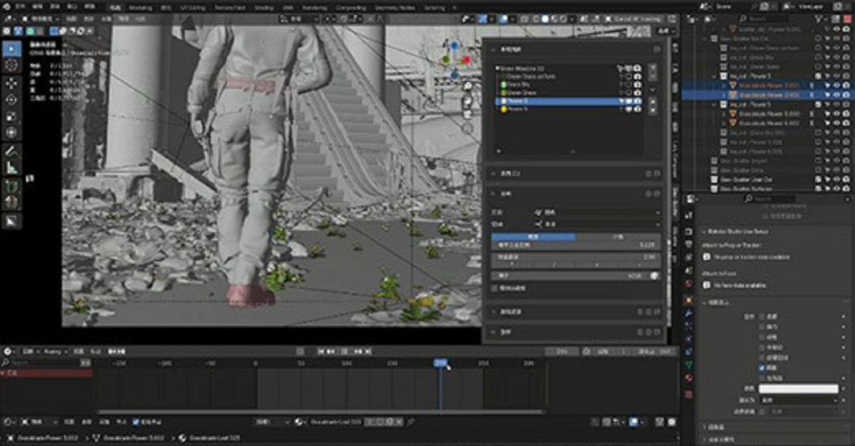The width and height of the screenshot is (855, 446).
Task: Select the Select Box tool in the toolbar
Action: pos(12,48)
